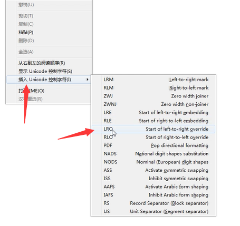This screenshot has height=226, width=240.
Task: Choose RLM Right-to-left mark entry
Action: coord(153,88)
